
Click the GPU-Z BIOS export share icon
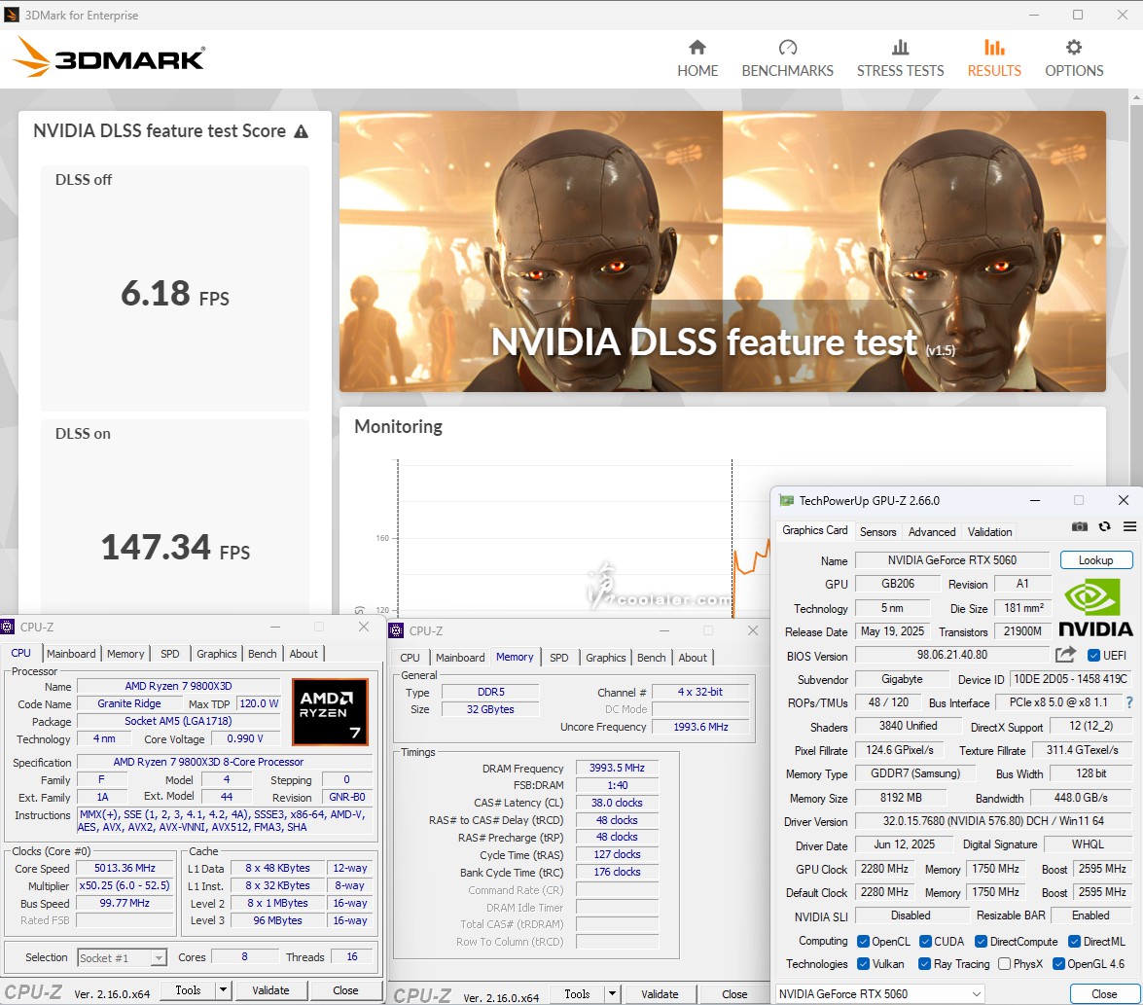click(1065, 655)
